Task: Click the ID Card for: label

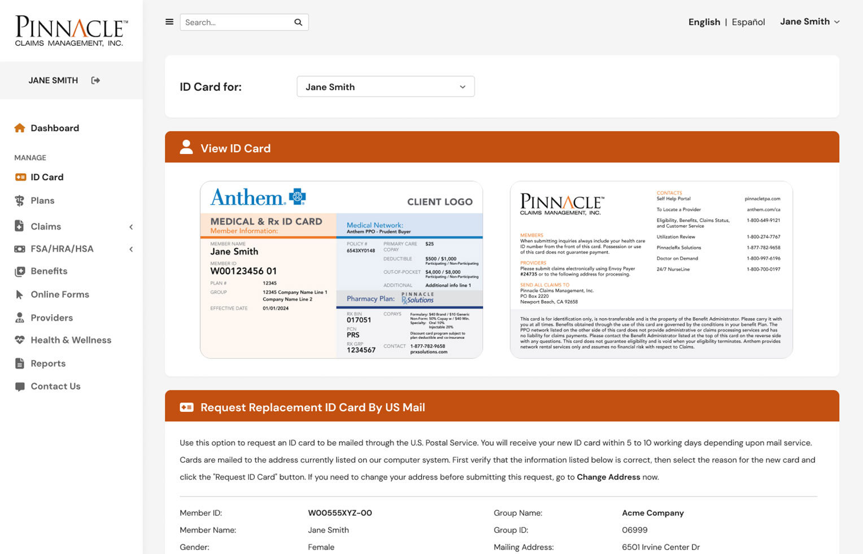Action: pyautogui.click(x=211, y=87)
